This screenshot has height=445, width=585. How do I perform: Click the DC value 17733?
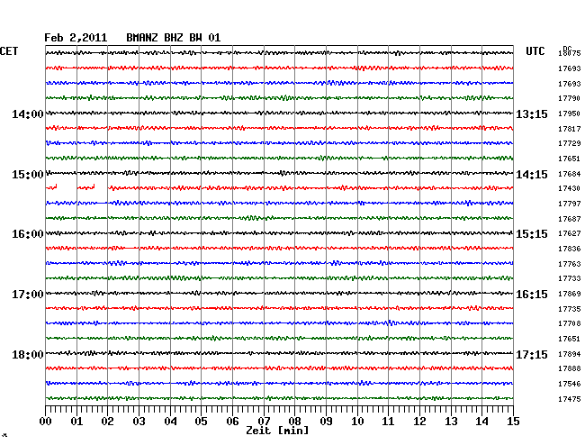tap(570, 278)
